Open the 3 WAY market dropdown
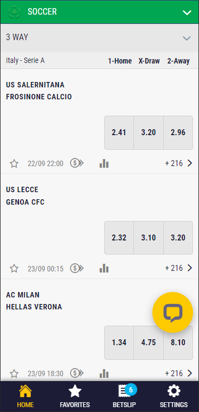The height and width of the screenshot is (412, 199). coord(99,38)
